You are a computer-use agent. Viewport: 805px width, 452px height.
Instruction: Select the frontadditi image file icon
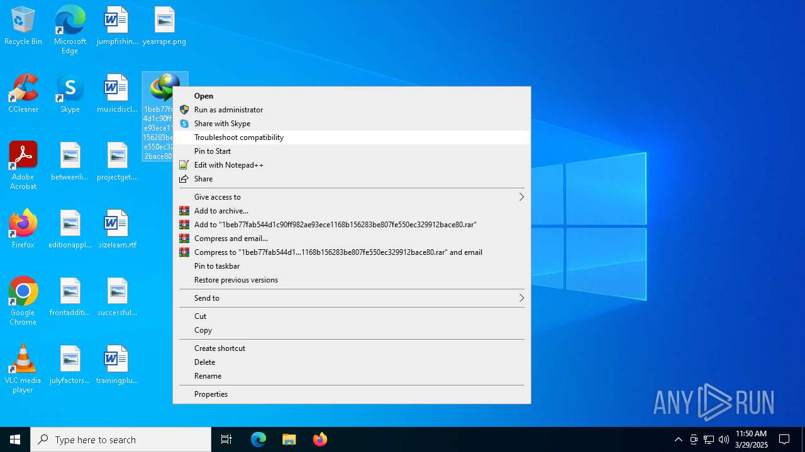pos(70,298)
